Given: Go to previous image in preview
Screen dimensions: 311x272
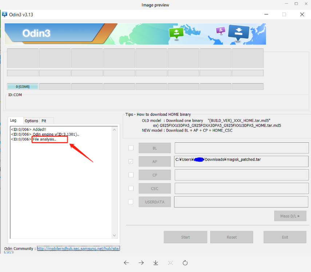Looking at the screenshot, I should click(x=126, y=263).
